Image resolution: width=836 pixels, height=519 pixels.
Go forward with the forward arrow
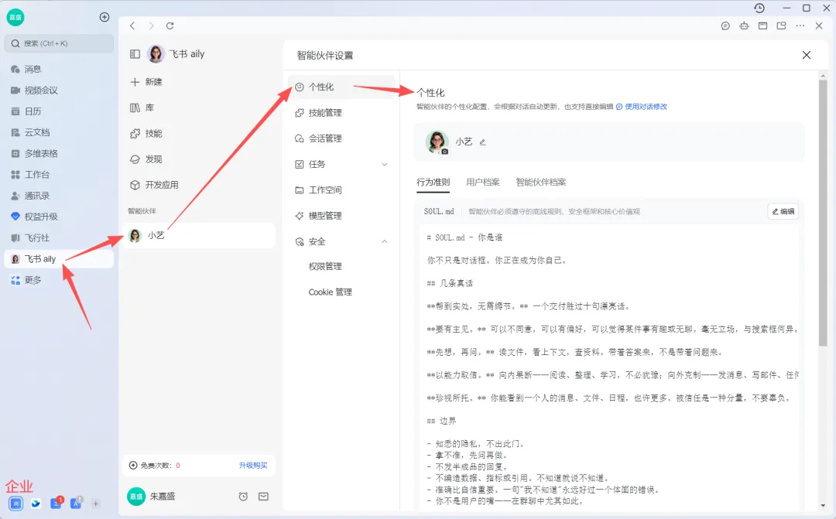[x=152, y=26]
